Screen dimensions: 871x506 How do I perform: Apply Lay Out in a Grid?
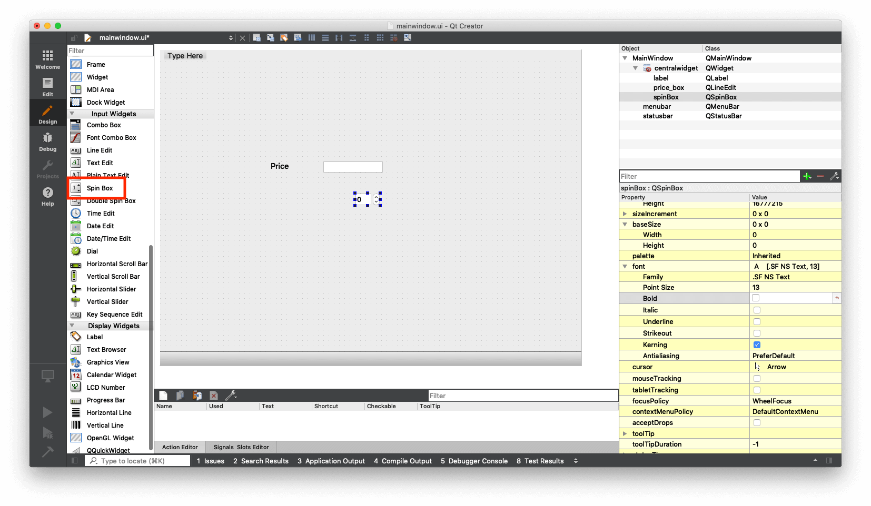point(380,38)
